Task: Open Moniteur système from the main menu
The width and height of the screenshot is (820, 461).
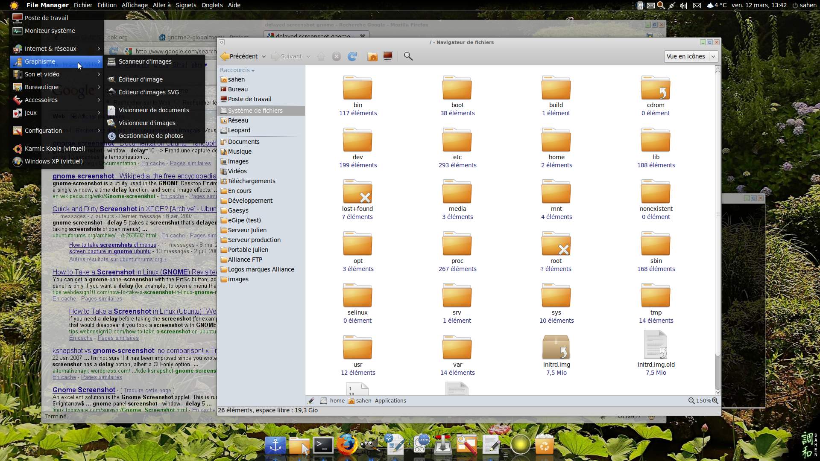Action: pos(57,31)
